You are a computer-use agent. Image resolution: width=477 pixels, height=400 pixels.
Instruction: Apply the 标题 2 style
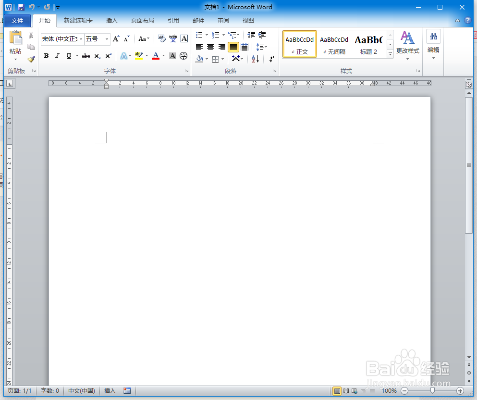point(368,44)
